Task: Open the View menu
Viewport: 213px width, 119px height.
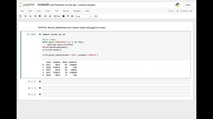Action: pos(39,11)
